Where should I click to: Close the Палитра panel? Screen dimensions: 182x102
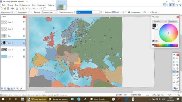click(x=178, y=17)
